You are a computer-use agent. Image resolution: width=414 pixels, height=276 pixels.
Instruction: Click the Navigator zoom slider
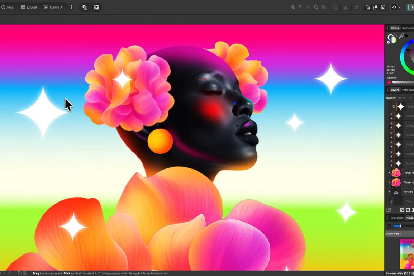pyautogui.click(x=400, y=226)
